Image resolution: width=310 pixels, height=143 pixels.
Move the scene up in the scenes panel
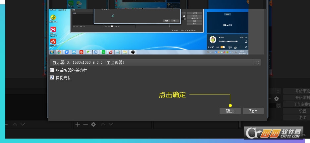(x=15, y=125)
